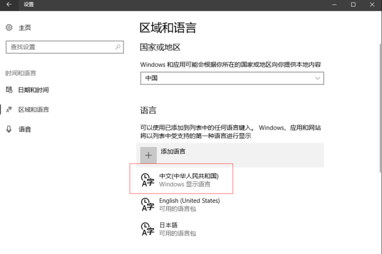Click the 添加语言 button label
This screenshot has width=382, height=254.
click(173, 152)
